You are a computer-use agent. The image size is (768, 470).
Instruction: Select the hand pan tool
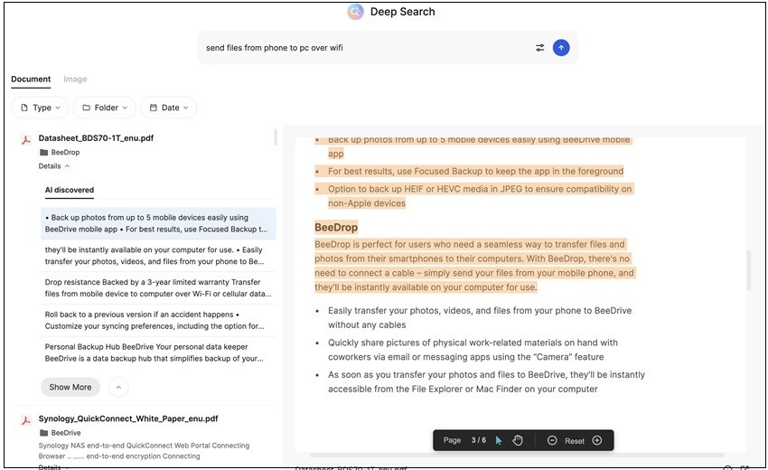(519, 440)
